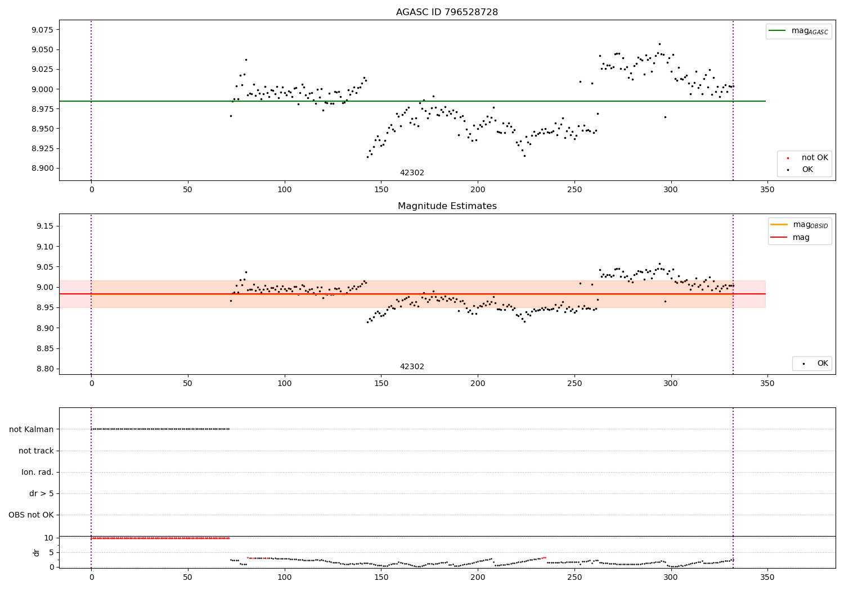Image resolution: width=844 pixels, height=590 pixels.
Task: Click the "not Kalman" row label
Action: pos(32,429)
